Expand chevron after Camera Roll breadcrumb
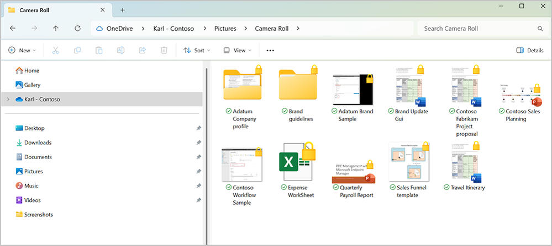The width and height of the screenshot is (552, 246). point(298,29)
